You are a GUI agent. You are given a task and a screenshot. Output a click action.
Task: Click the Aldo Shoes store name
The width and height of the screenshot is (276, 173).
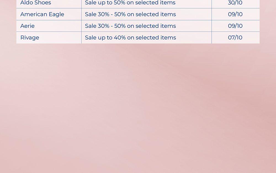click(x=36, y=3)
